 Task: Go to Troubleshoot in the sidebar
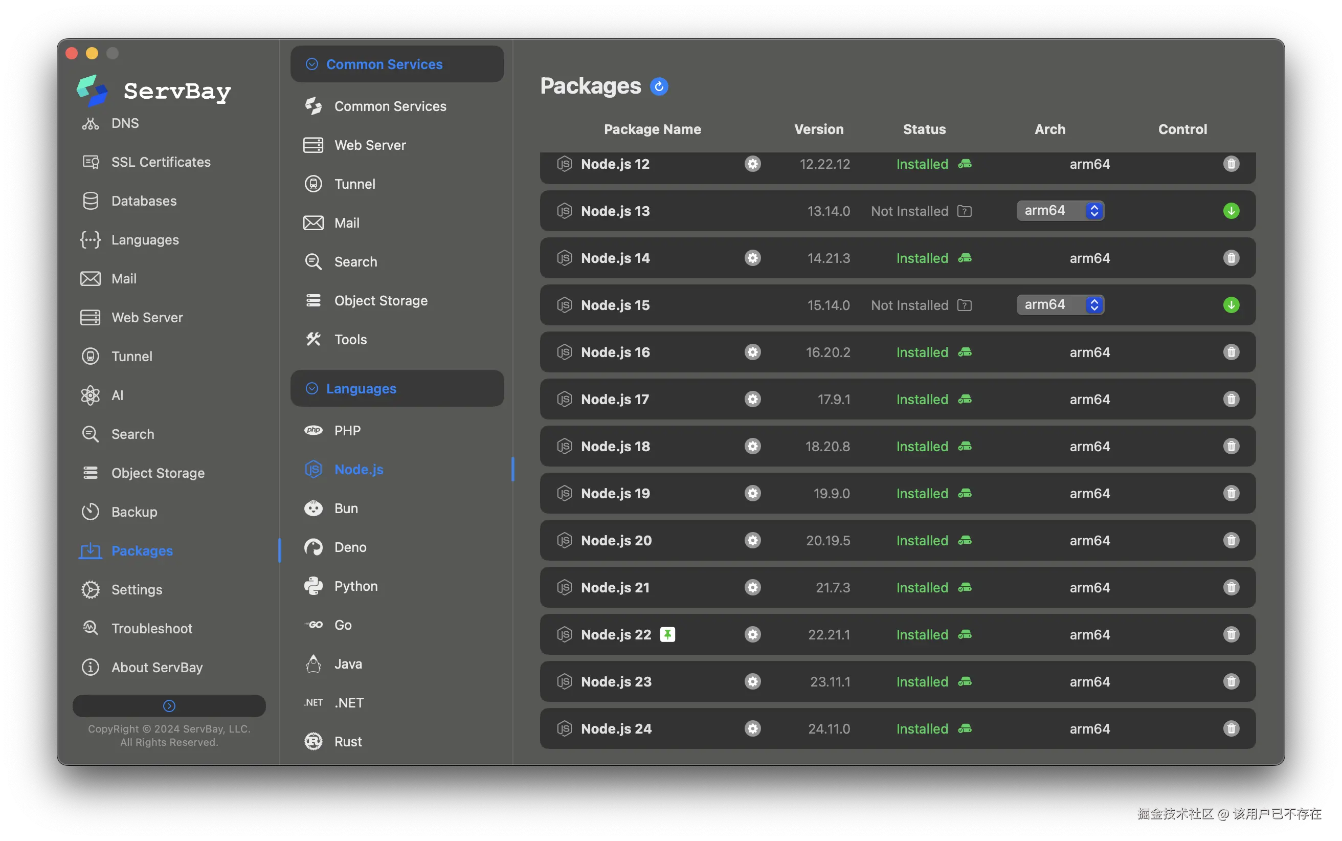click(x=151, y=629)
